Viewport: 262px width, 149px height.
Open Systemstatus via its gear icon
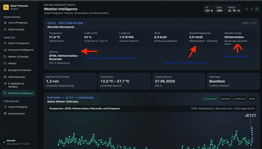click(x=5, y=114)
